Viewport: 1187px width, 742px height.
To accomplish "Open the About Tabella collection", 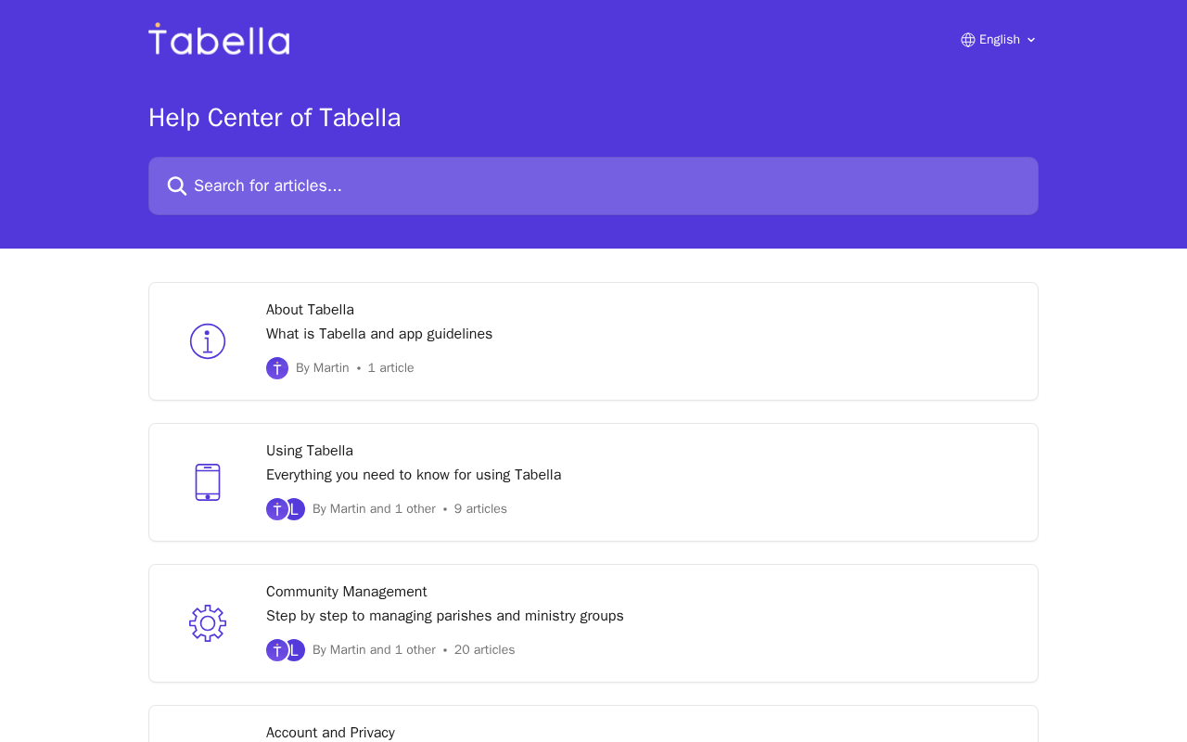I will point(310,310).
